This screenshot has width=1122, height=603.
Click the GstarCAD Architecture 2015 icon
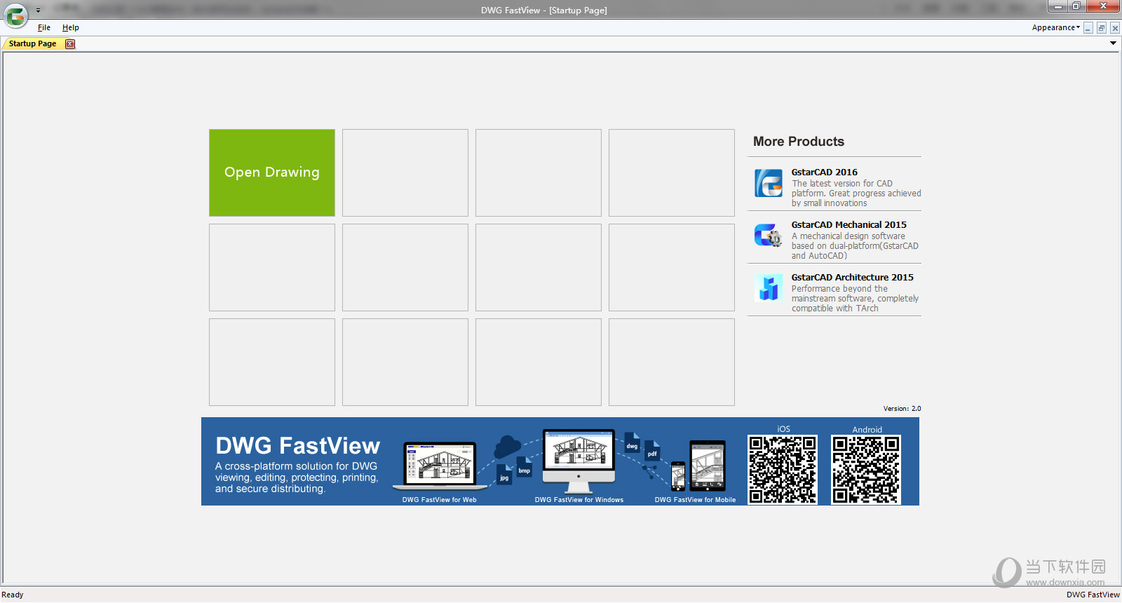pyautogui.click(x=769, y=288)
